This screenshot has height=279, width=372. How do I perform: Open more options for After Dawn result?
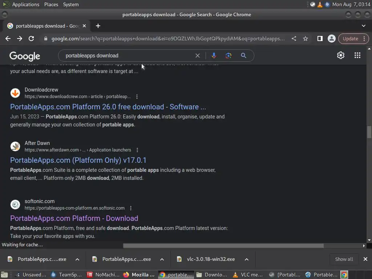coord(137,150)
